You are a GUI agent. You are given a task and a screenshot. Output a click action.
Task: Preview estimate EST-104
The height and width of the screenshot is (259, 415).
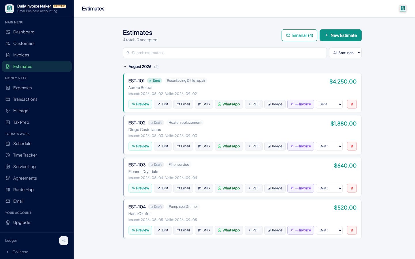pyautogui.click(x=140, y=230)
